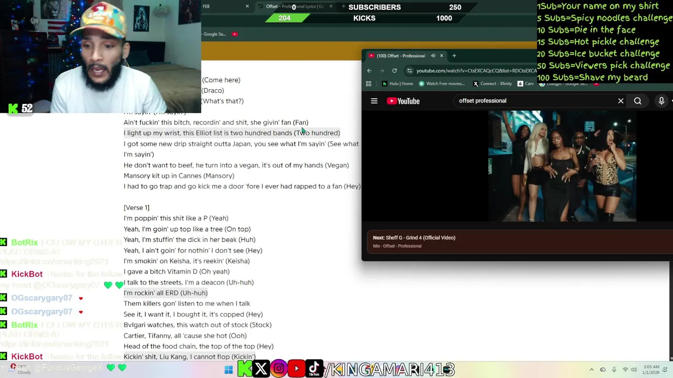Click lyric 'I got some new drip straight outta Japan'
Viewport: 673px width, 378px height.
click(x=241, y=149)
